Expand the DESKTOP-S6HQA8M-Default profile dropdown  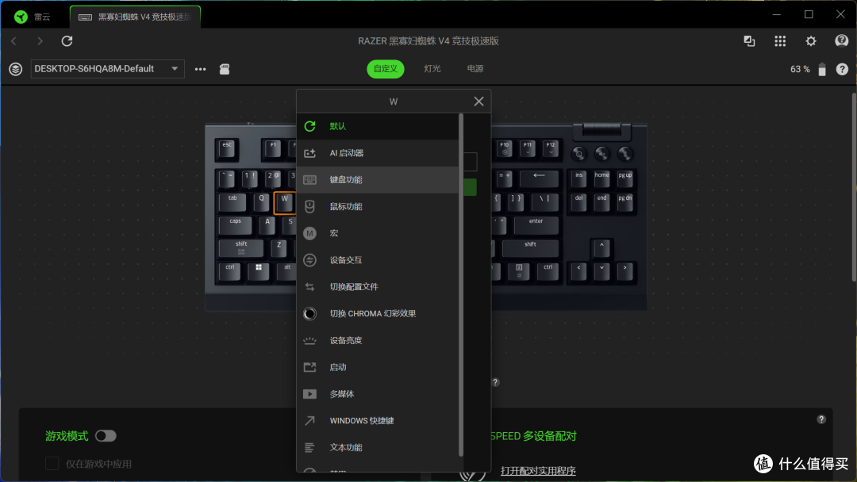107,69
